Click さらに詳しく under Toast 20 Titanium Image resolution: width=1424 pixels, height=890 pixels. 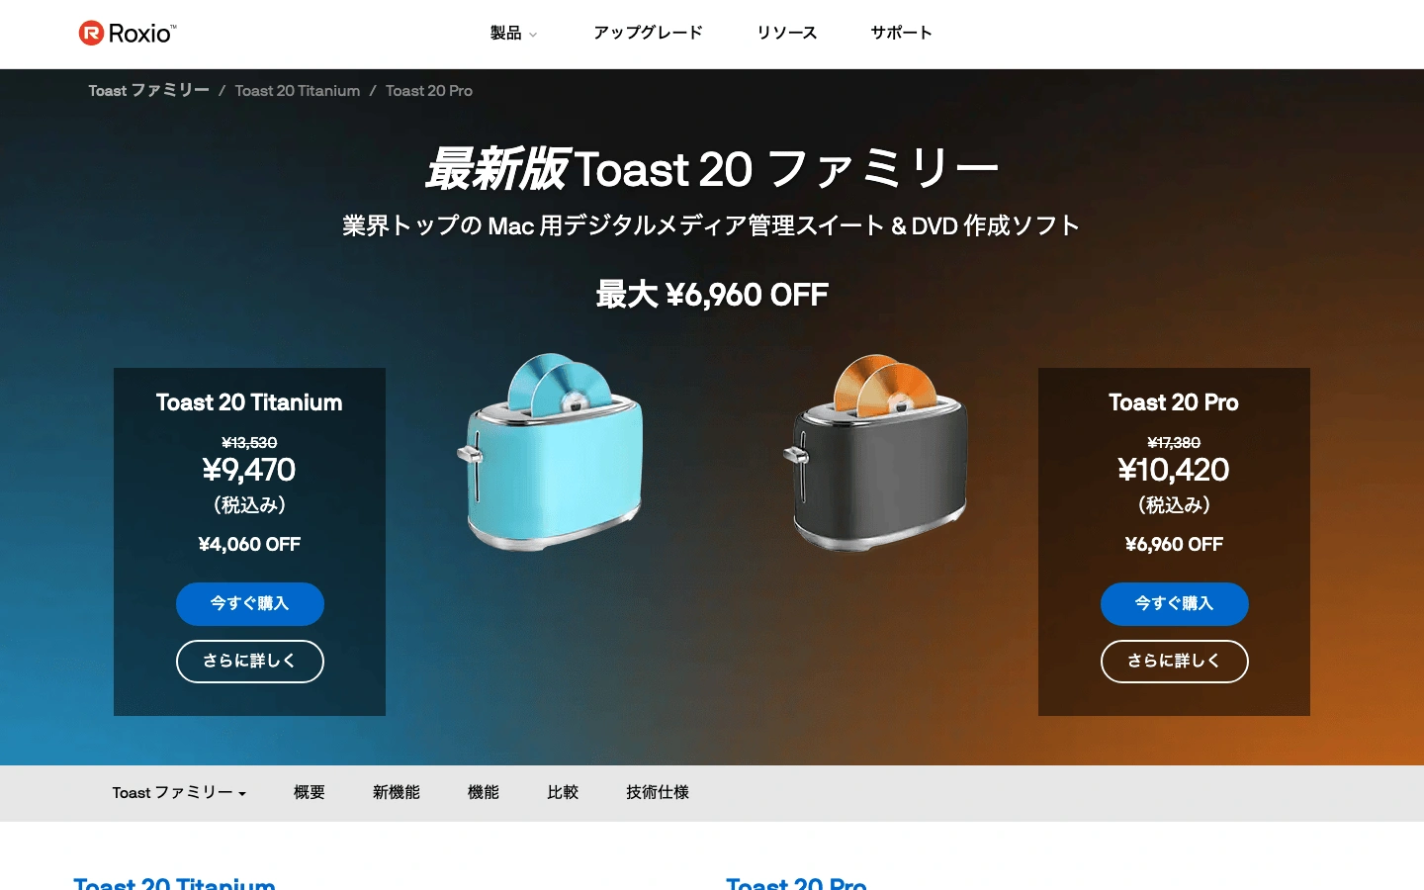coord(250,661)
